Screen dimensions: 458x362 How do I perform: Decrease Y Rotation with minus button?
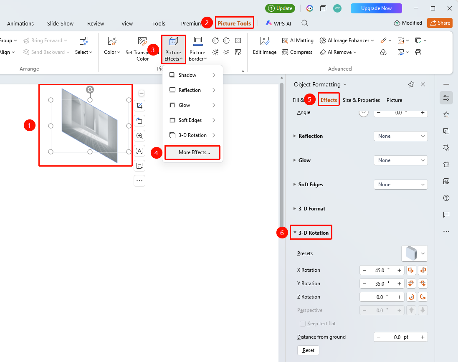[364, 284]
